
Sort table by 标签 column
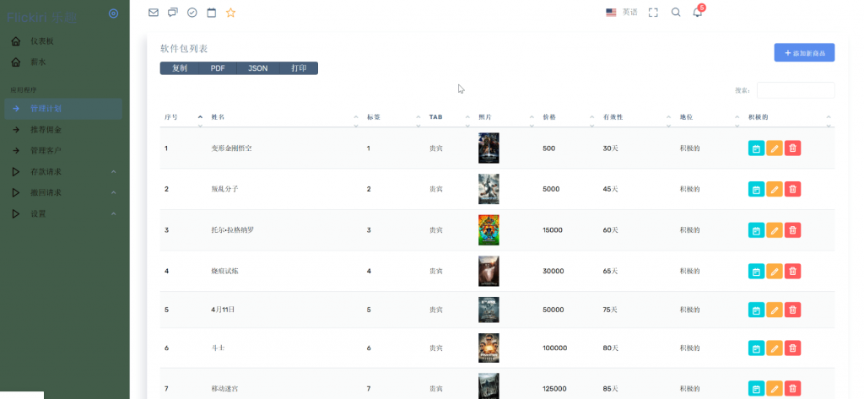(394, 117)
